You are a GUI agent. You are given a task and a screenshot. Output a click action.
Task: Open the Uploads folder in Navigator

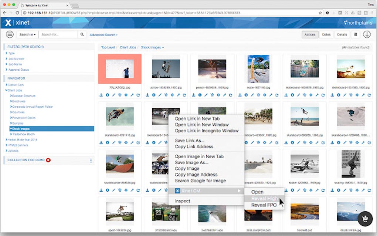tap(12, 151)
